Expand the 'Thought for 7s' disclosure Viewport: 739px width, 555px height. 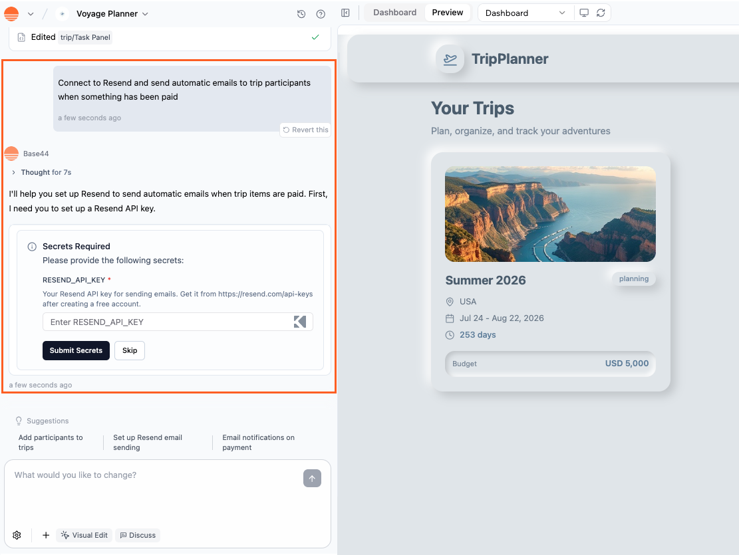(x=41, y=172)
